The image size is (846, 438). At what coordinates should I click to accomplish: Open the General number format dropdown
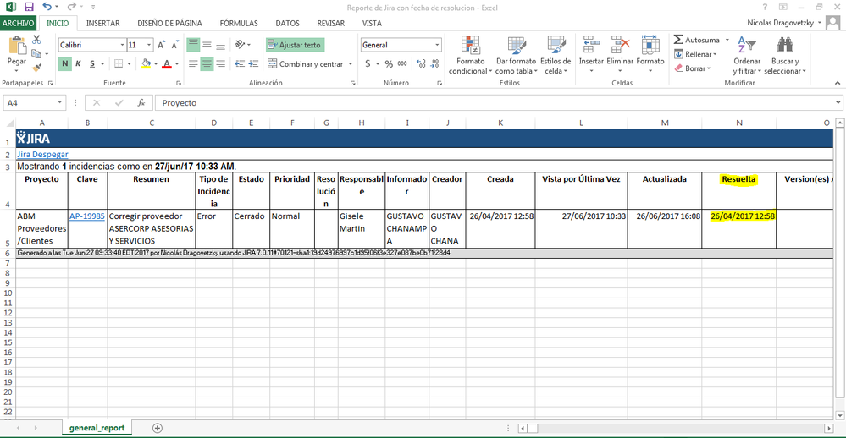point(437,46)
